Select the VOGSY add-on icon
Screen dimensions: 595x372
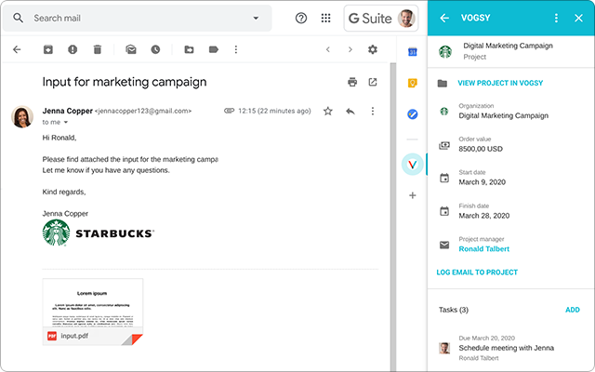click(x=413, y=165)
